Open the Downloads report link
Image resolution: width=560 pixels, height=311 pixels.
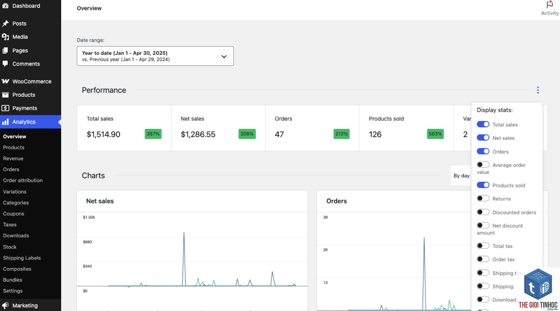(x=16, y=236)
